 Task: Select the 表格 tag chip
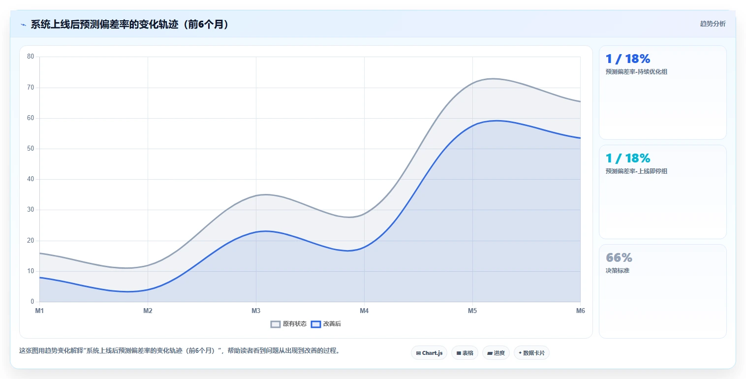[x=465, y=353]
